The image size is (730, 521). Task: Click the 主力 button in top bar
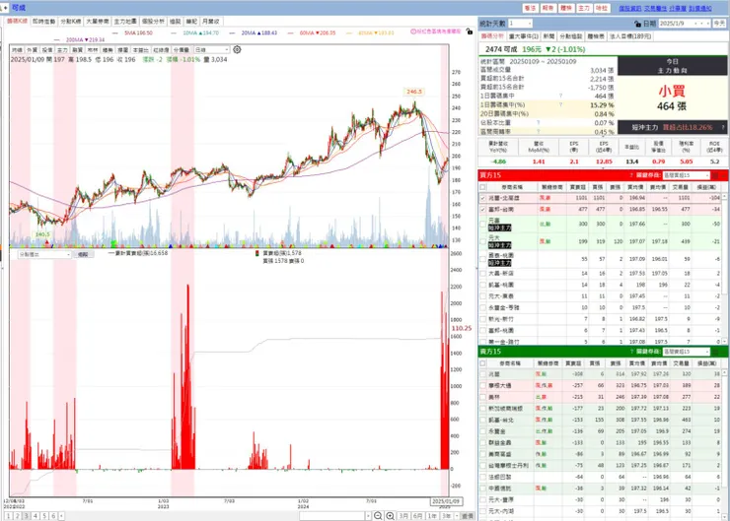click(x=584, y=8)
